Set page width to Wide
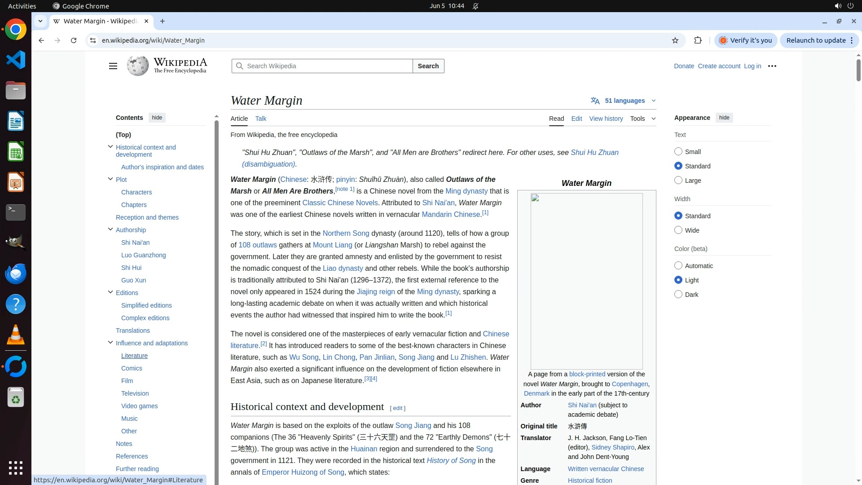Screen dimensions: 862x485 click(x=678, y=230)
